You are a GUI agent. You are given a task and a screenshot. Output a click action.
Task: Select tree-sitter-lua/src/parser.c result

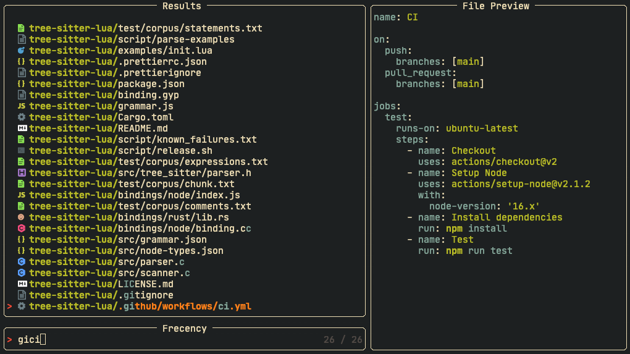pos(107,261)
